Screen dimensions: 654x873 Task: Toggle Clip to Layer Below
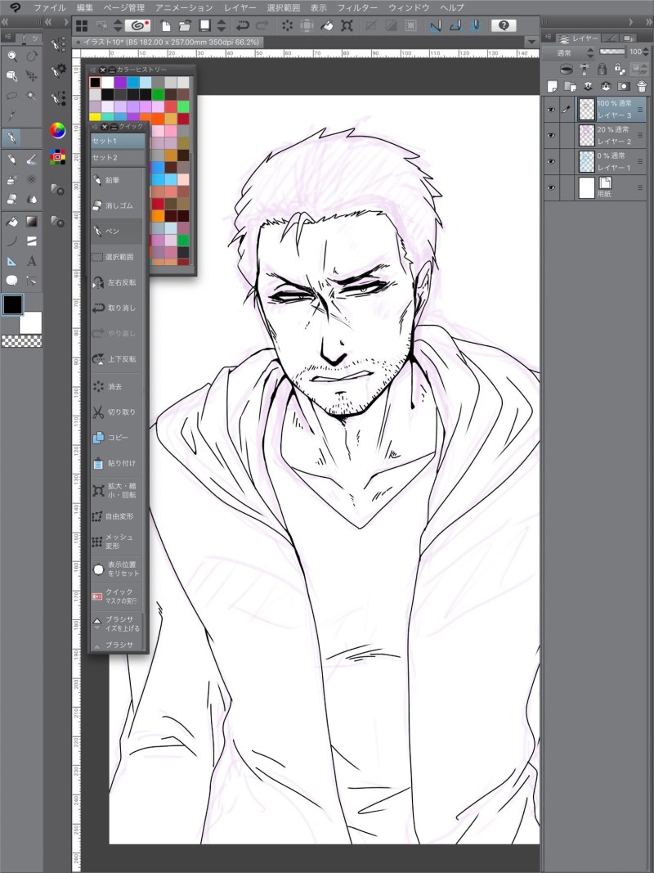coord(566,69)
